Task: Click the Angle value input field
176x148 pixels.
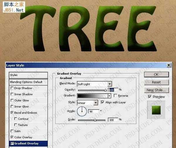Action: pyautogui.click(x=94, y=111)
